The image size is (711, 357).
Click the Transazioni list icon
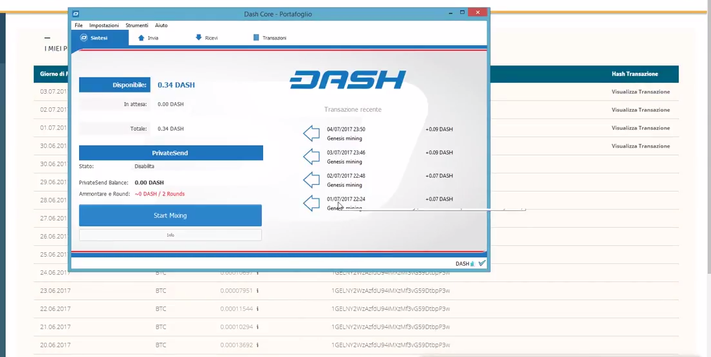pos(256,38)
